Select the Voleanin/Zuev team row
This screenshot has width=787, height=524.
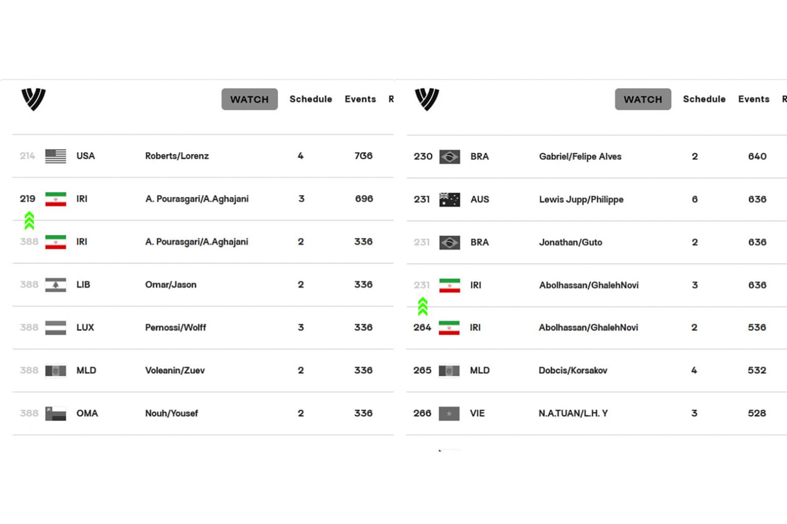203,370
